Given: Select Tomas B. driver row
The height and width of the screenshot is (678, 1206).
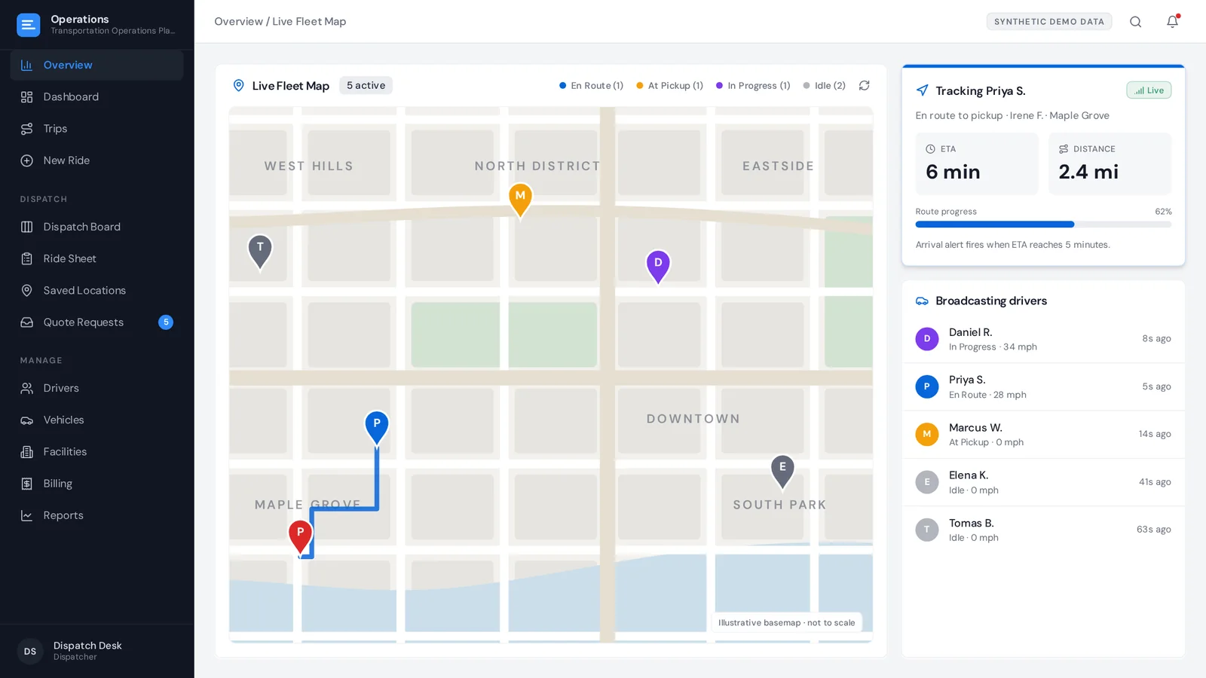Looking at the screenshot, I should click(1043, 530).
